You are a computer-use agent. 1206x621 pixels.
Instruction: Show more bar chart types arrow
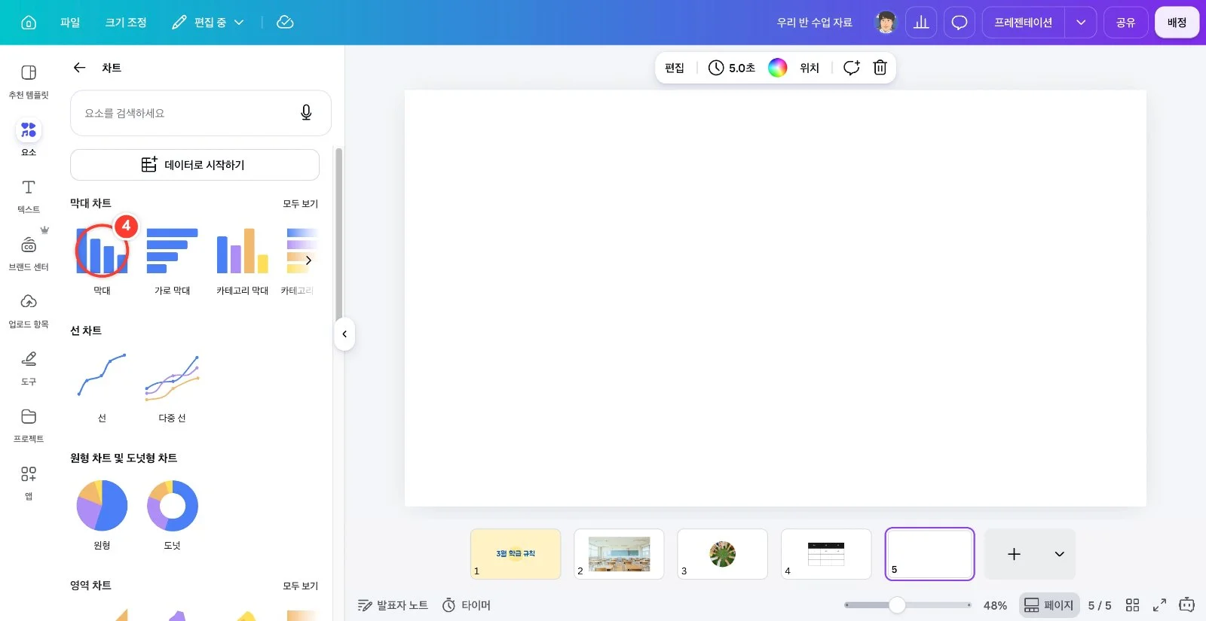pos(308,260)
